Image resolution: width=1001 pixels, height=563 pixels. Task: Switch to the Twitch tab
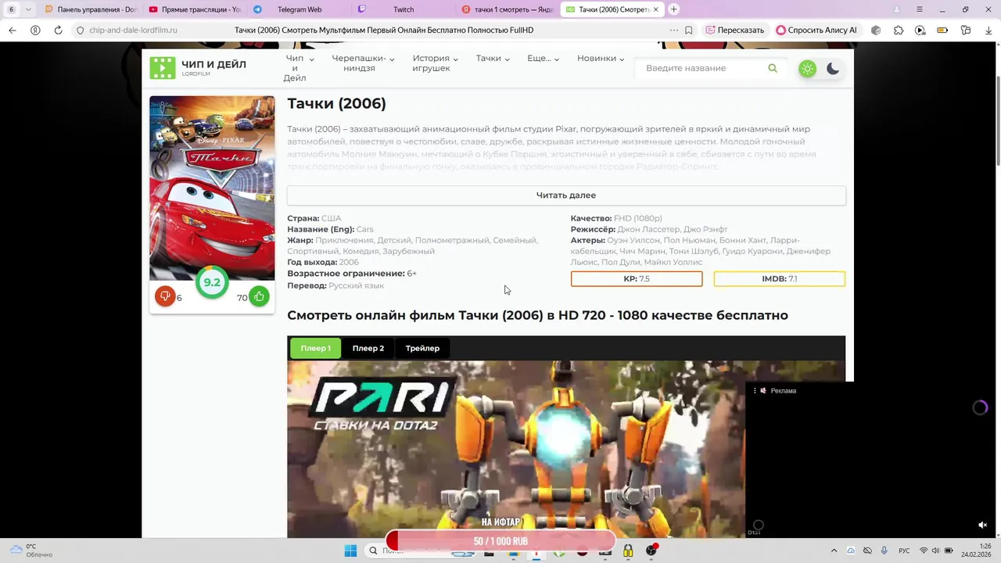click(x=404, y=9)
